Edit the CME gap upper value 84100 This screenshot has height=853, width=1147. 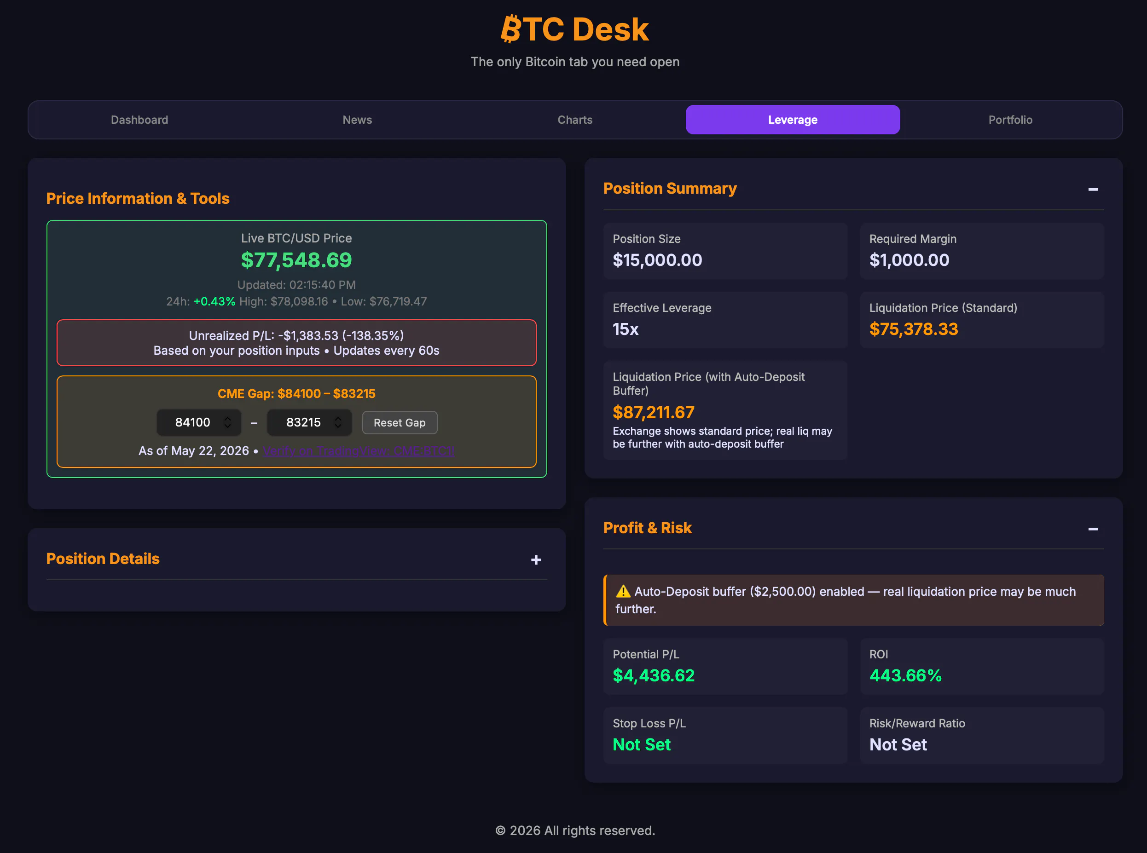[199, 422]
